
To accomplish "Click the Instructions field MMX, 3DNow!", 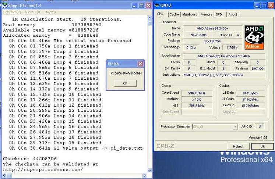I will (224, 75).
